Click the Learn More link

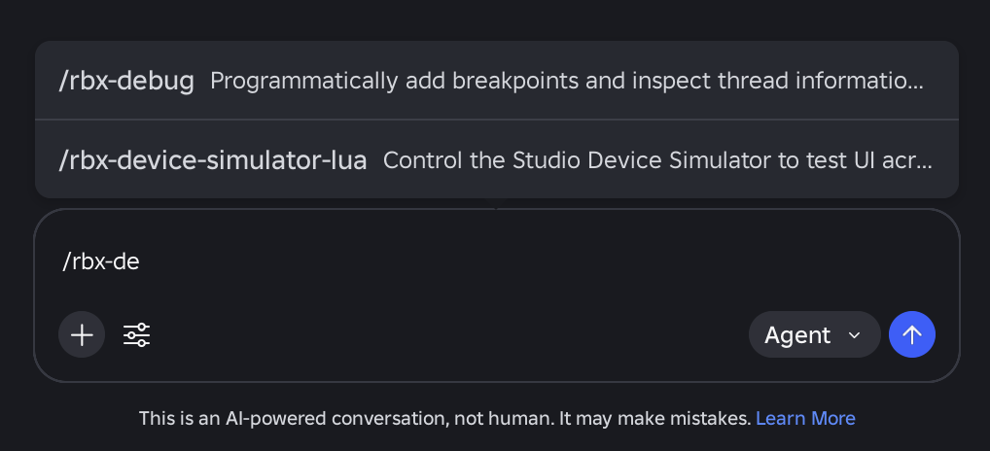click(805, 418)
